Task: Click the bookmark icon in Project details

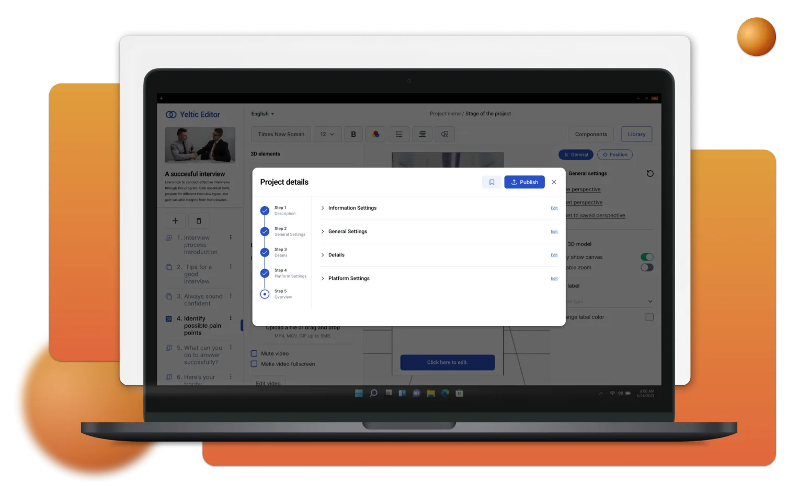Action: click(x=492, y=182)
